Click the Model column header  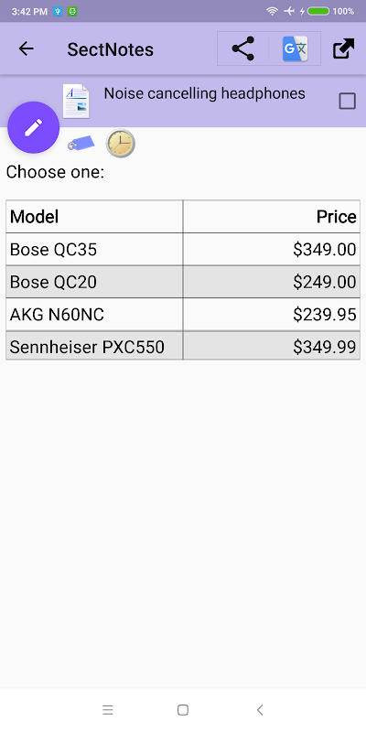94,217
